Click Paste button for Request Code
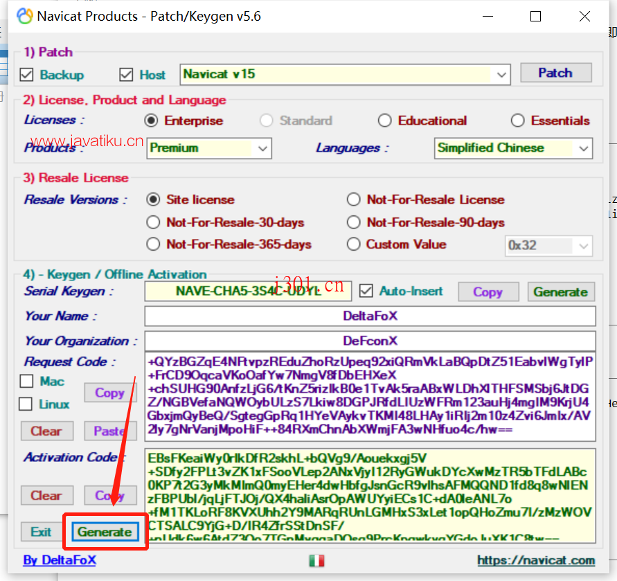 110,431
